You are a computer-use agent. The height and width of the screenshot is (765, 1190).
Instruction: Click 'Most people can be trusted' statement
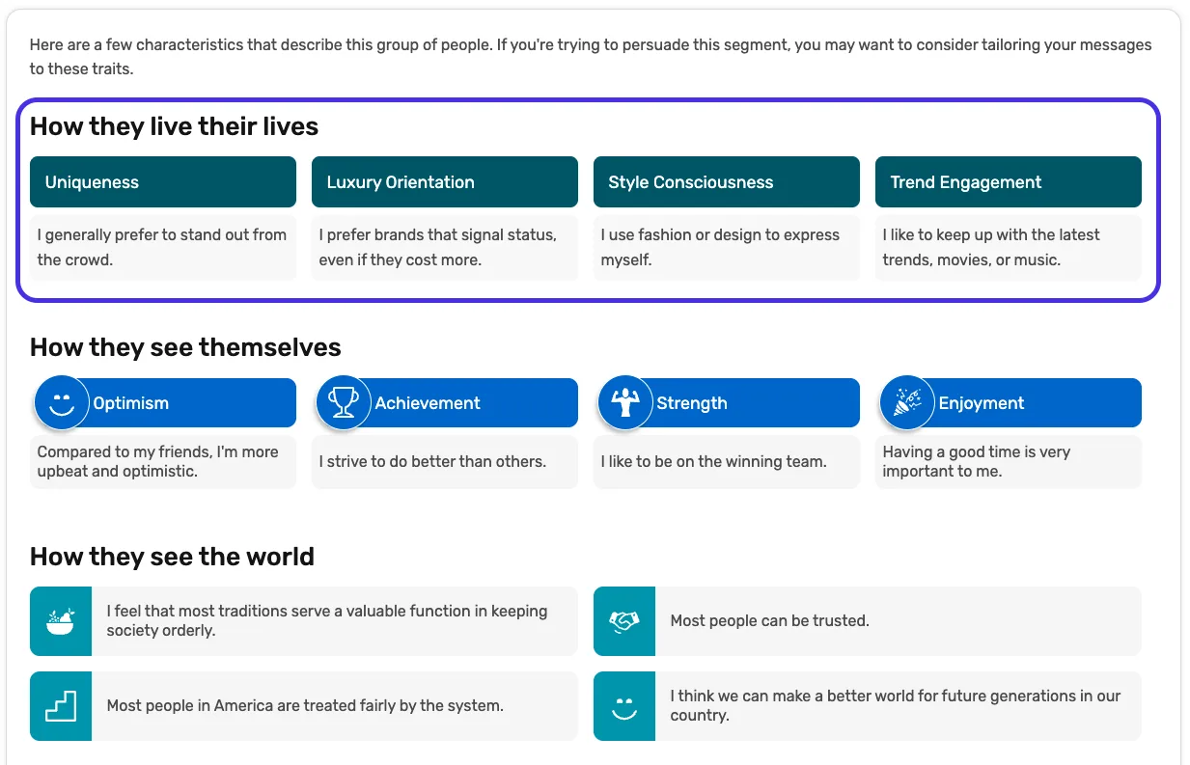coord(770,621)
